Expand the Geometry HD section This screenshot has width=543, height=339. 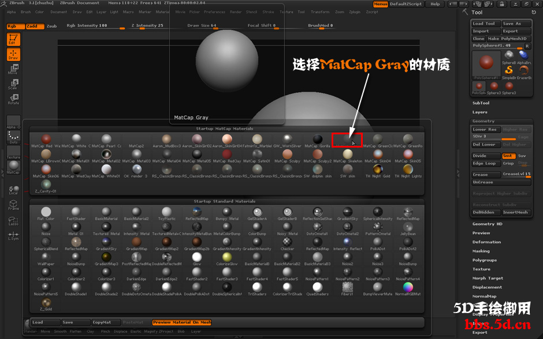[x=487, y=224]
